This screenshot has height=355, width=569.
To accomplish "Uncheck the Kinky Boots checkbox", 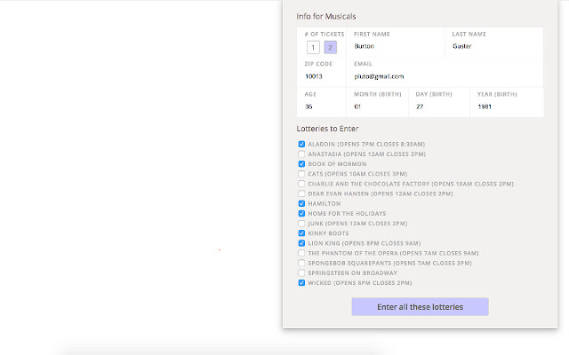I will click(301, 233).
